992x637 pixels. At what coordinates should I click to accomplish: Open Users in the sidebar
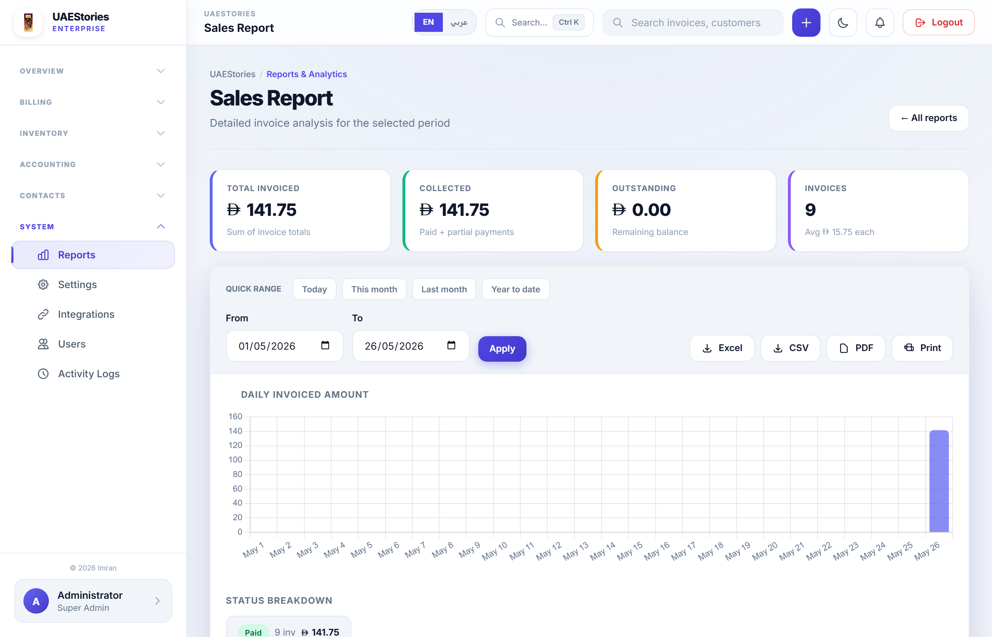tap(93, 344)
